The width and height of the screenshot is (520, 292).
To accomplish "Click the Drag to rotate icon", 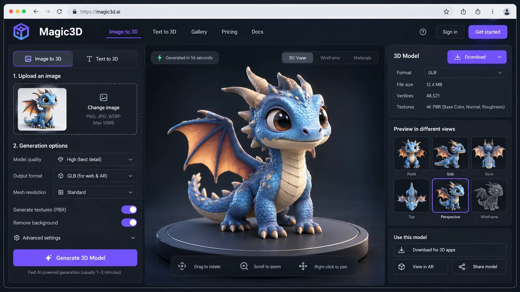I will tap(182, 266).
